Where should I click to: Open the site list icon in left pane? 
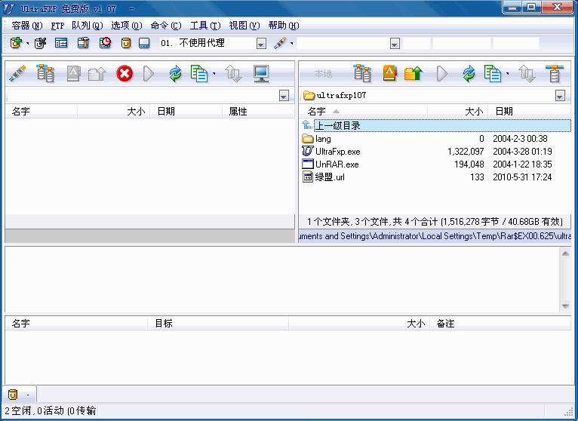pos(46,73)
